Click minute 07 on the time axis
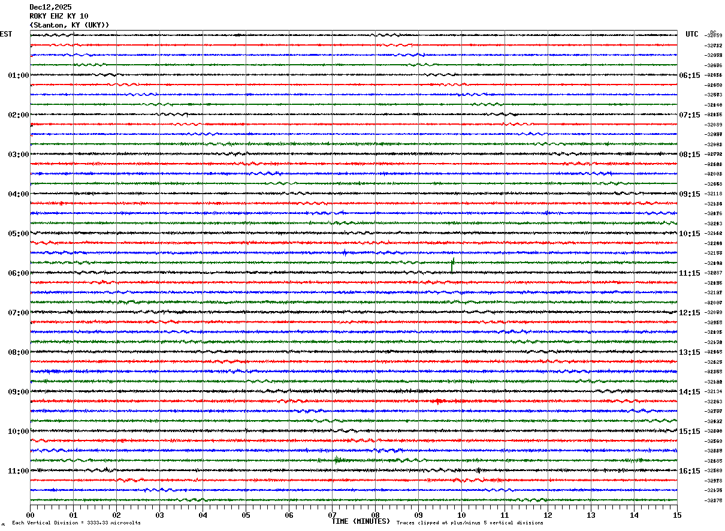 pos(332,515)
